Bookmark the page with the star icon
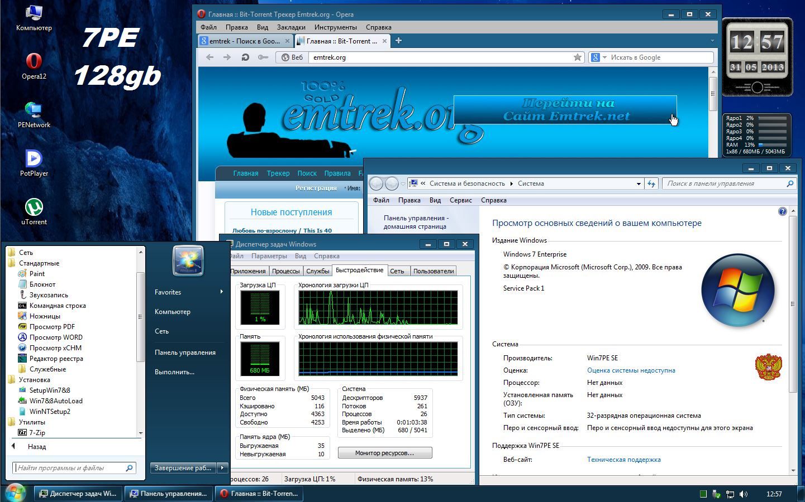The height and width of the screenshot is (502, 805). [578, 57]
